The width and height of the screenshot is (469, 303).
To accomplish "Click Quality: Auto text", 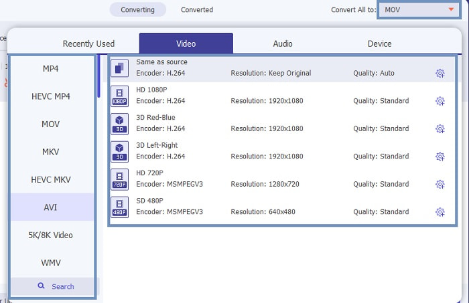I will click(x=374, y=73).
